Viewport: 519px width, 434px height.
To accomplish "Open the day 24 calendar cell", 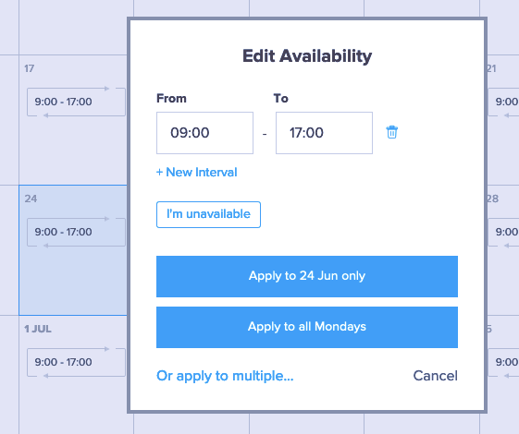I will tap(73, 250).
